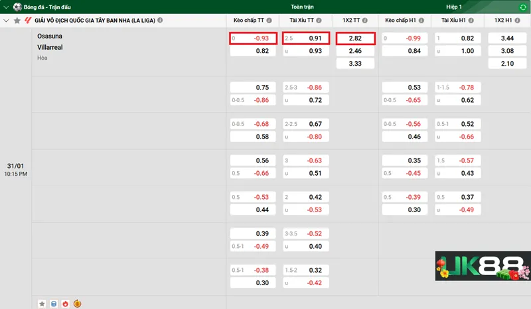
Task: Click info icon next to Kèo chấp TT
Action: (x=269, y=21)
